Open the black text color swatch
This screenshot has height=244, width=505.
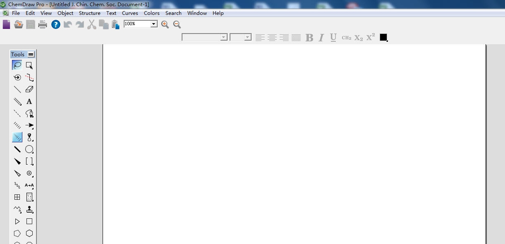383,37
